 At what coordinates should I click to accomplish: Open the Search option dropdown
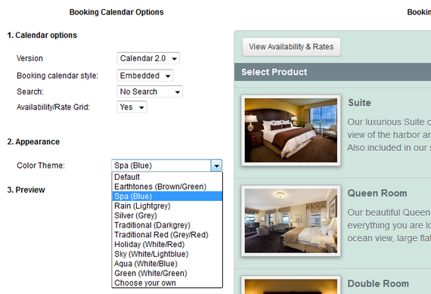click(150, 91)
